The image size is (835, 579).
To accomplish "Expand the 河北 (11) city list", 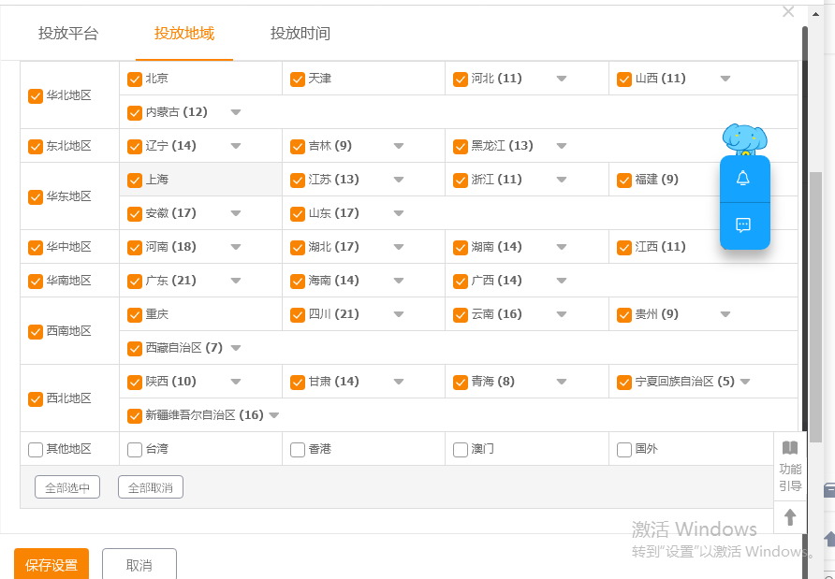I will pos(562,79).
